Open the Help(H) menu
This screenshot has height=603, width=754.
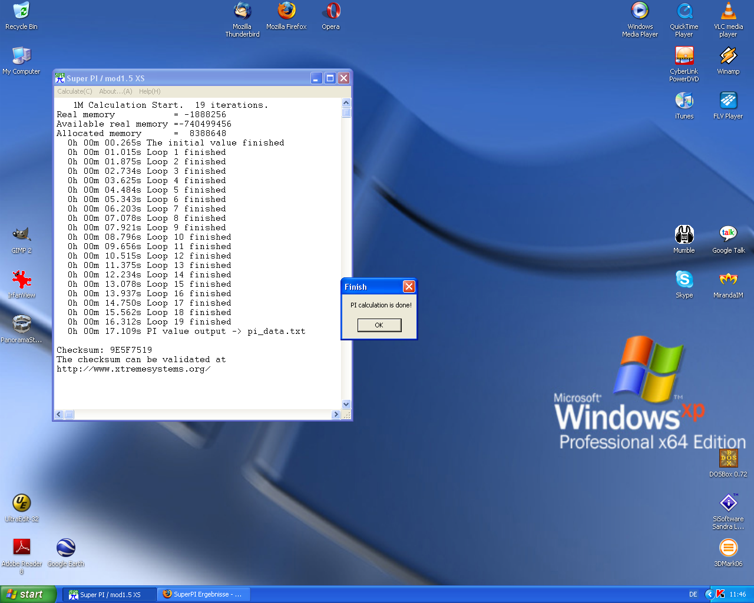pyautogui.click(x=150, y=91)
